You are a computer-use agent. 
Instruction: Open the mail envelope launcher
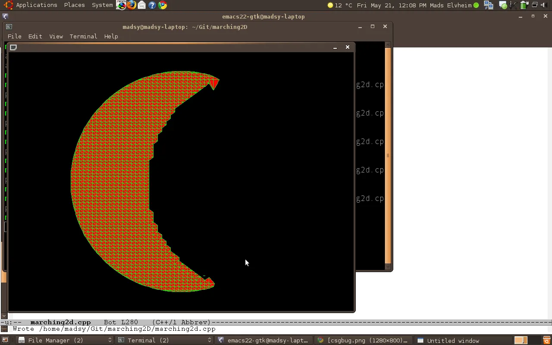[141, 5]
